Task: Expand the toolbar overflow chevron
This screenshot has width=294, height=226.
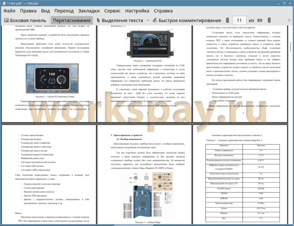Action: pos(289,20)
